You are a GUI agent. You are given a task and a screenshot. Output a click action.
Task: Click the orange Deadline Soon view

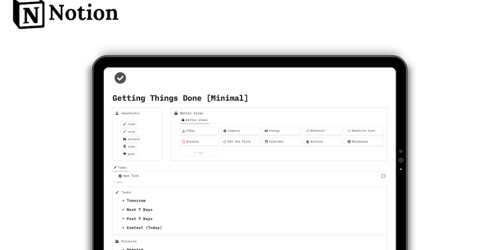(364, 131)
